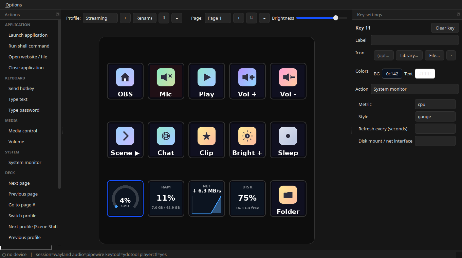
Task: Choose Type password action
Action: point(24,110)
